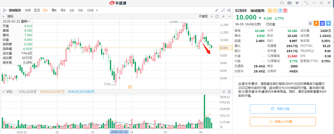This screenshot has width=334, height=134.
Task: Open the skin theme shirt icon
Action: point(297,3)
